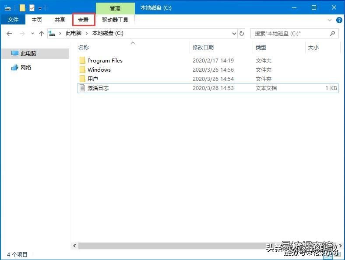Select 网络 in the navigation pane
The width and height of the screenshot is (345, 260).
[26, 67]
